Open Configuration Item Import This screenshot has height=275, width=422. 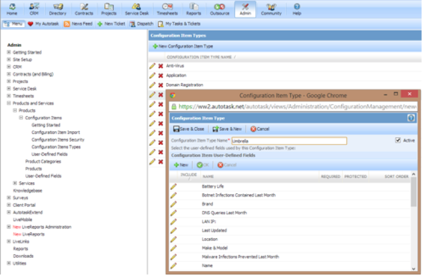(x=56, y=132)
